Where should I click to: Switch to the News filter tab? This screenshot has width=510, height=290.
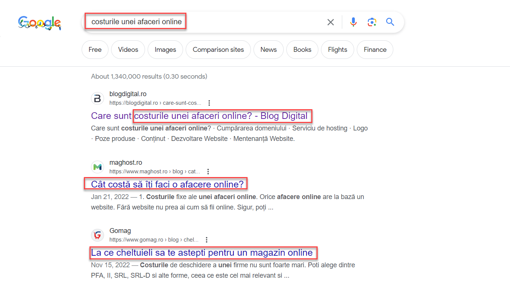[268, 49]
